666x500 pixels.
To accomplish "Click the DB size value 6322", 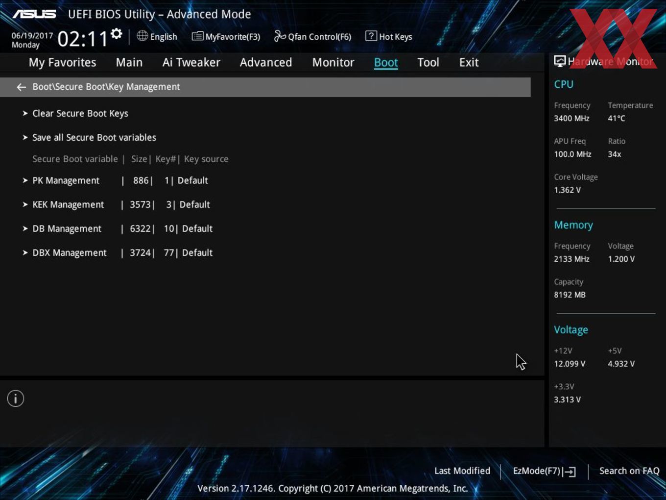I will pyautogui.click(x=140, y=228).
